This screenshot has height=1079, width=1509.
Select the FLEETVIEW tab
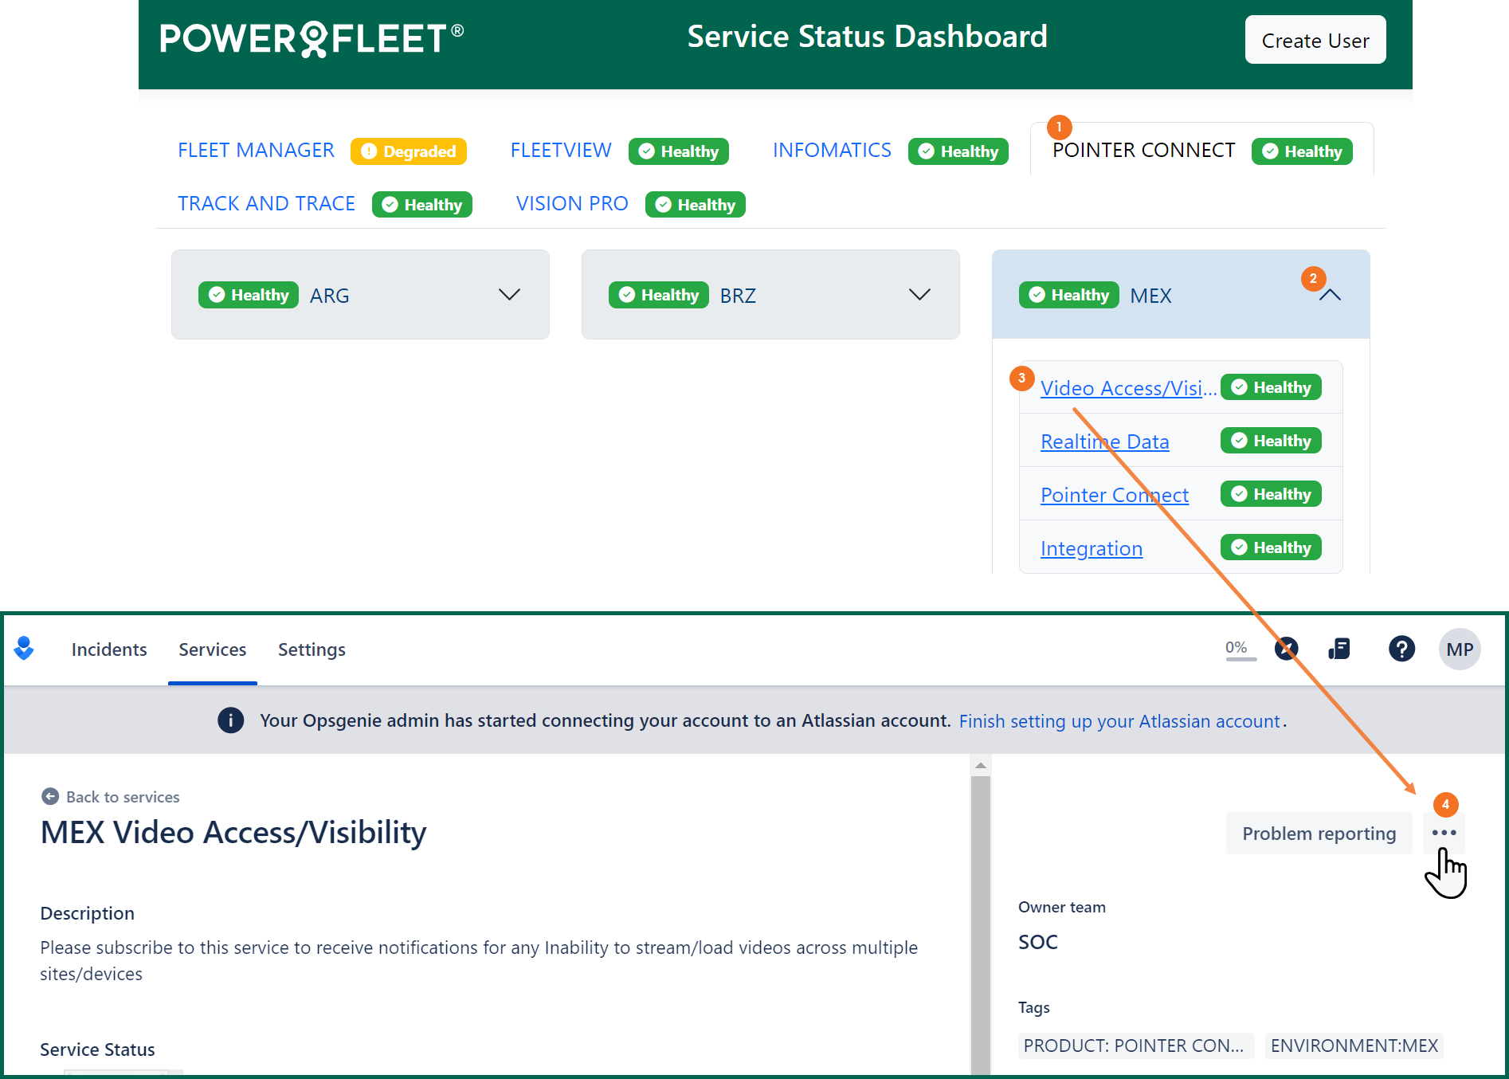click(x=561, y=151)
